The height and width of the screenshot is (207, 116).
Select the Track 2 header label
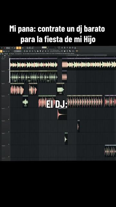coord(3,71)
